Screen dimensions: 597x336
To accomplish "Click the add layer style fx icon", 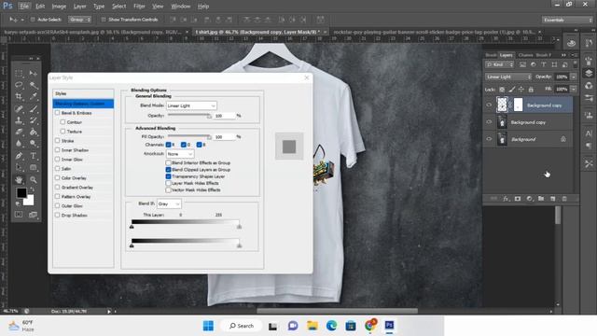I will pyautogui.click(x=506, y=199).
